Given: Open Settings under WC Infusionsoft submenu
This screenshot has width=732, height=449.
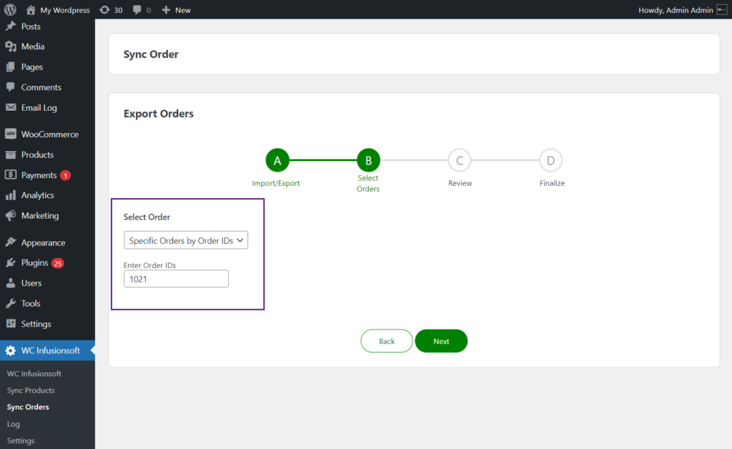Looking at the screenshot, I should point(21,440).
